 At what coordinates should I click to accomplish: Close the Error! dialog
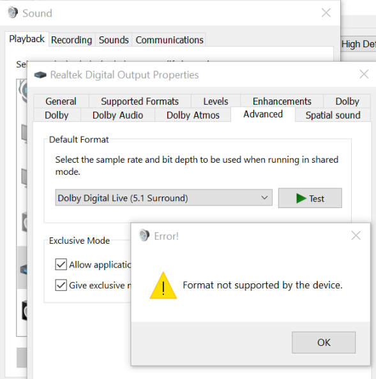click(356, 235)
